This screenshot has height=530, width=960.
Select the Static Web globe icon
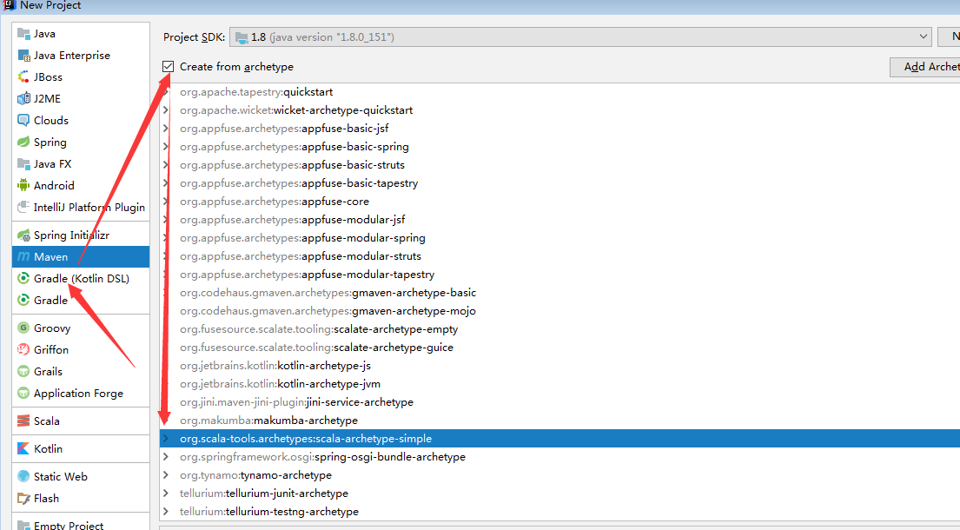[x=23, y=477]
